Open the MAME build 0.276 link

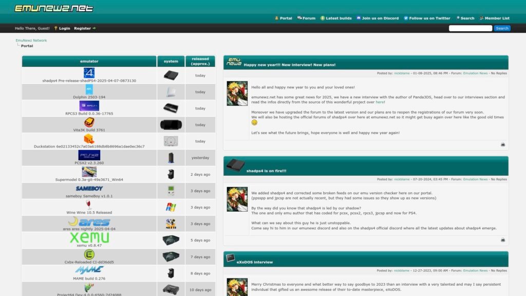click(x=89, y=279)
